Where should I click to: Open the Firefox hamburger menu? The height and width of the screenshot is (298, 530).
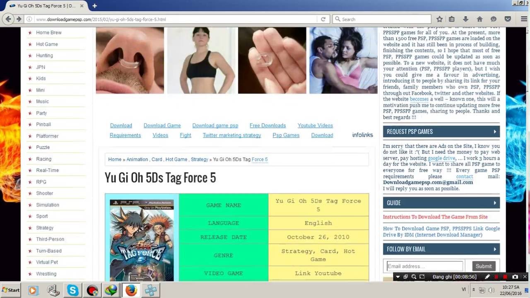tap(524, 19)
